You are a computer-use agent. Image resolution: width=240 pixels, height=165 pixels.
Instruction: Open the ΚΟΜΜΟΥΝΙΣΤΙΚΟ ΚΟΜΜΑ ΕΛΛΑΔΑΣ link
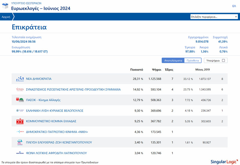pos(51,121)
